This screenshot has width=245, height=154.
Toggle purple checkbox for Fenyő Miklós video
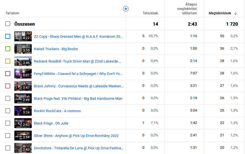tap(8, 74)
